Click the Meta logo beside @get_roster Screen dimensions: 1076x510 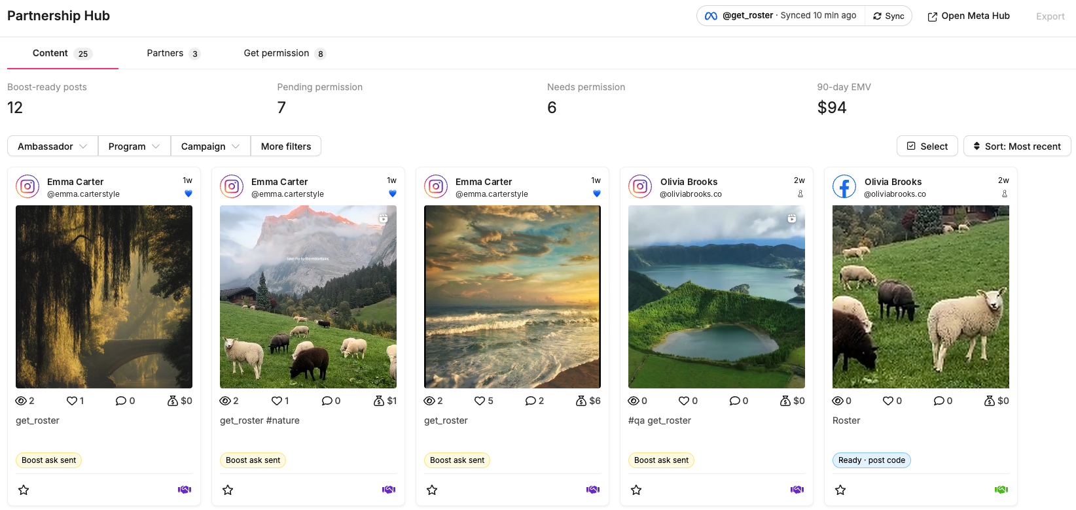711,16
